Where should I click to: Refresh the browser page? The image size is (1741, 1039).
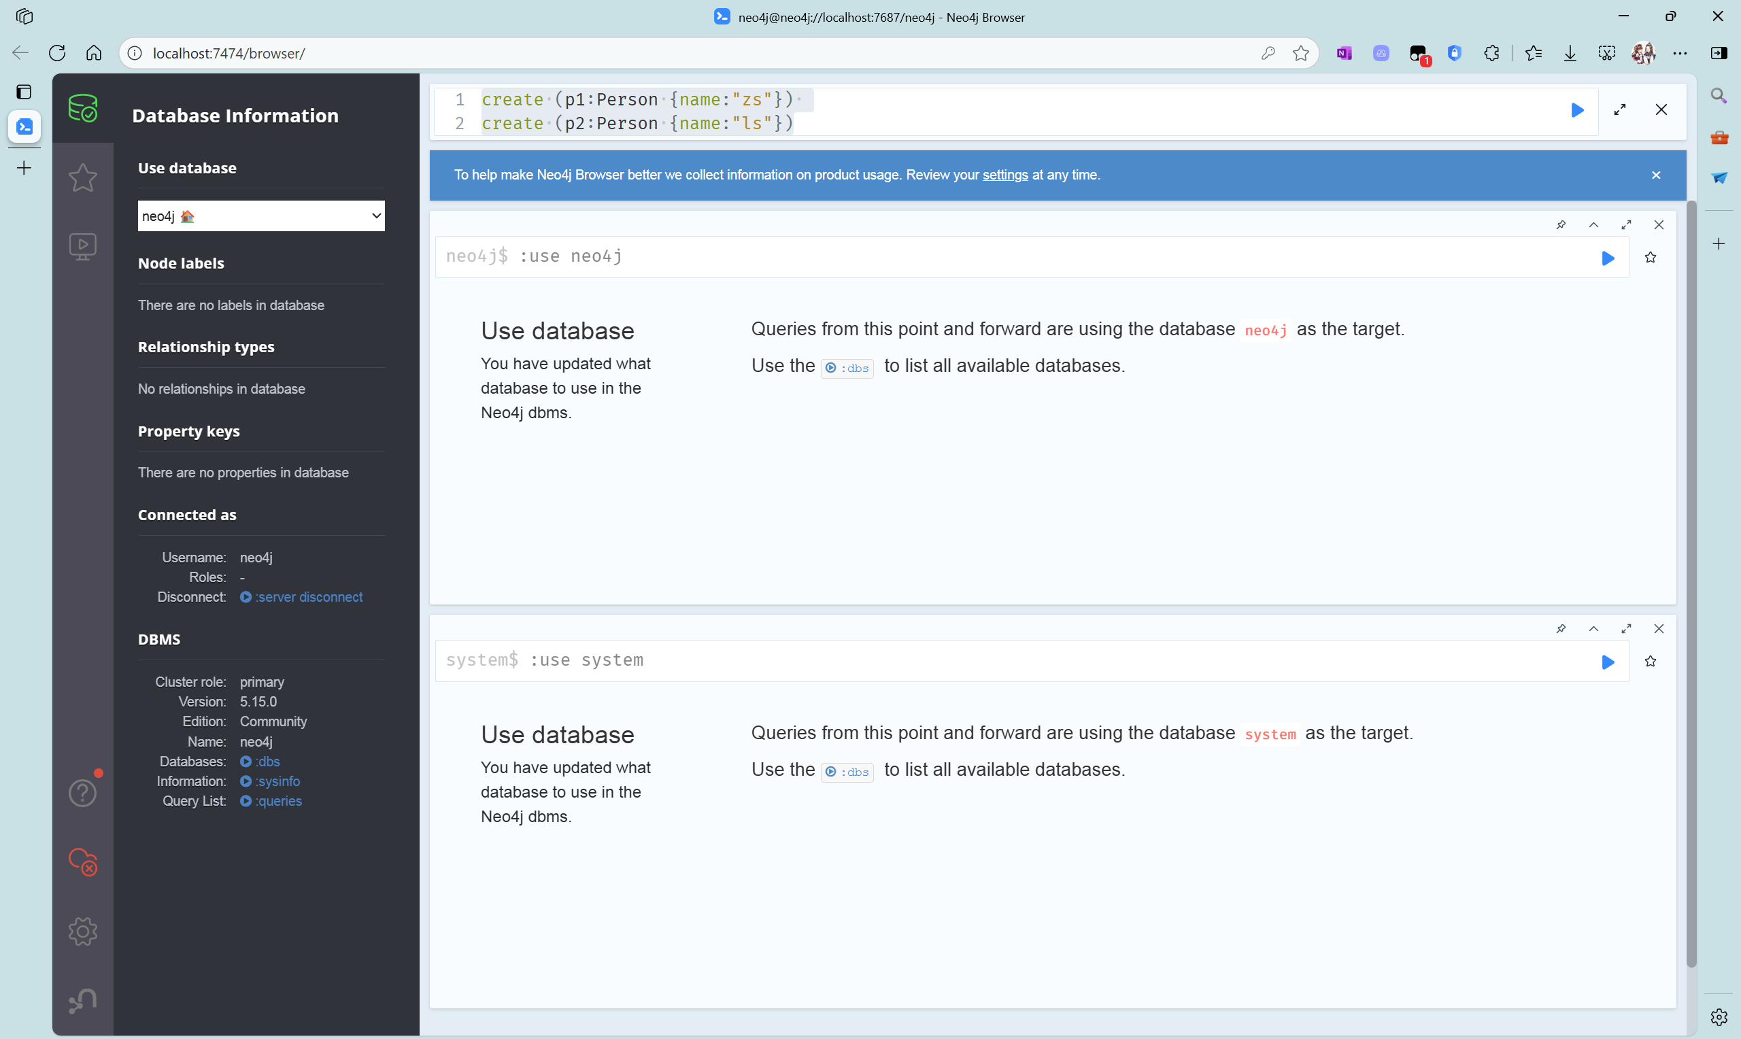point(57,53)
